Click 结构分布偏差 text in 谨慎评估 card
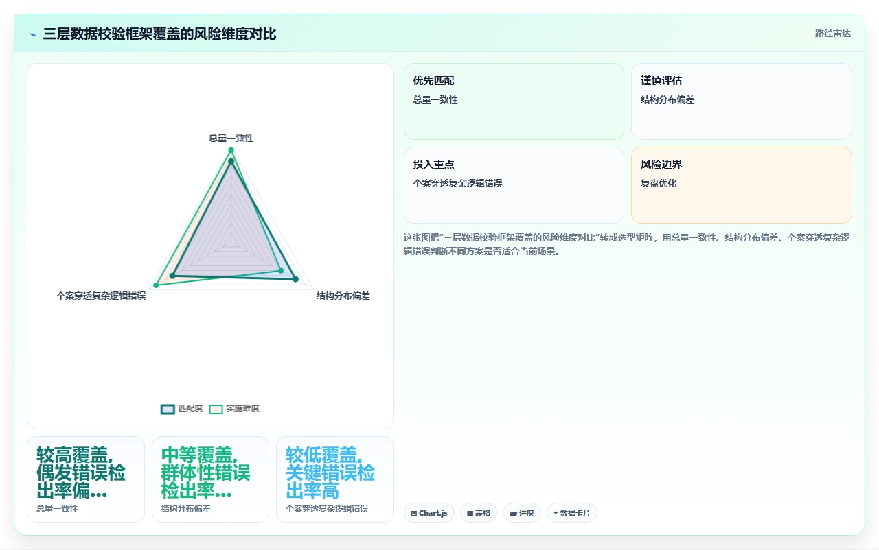Screen dimensions: 879x550 (667, 99)
